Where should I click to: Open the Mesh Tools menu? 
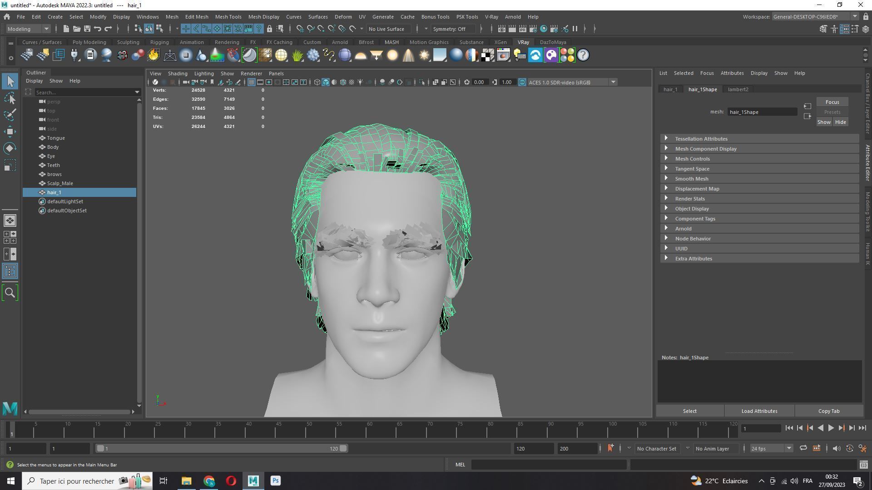tap(228, 17)
